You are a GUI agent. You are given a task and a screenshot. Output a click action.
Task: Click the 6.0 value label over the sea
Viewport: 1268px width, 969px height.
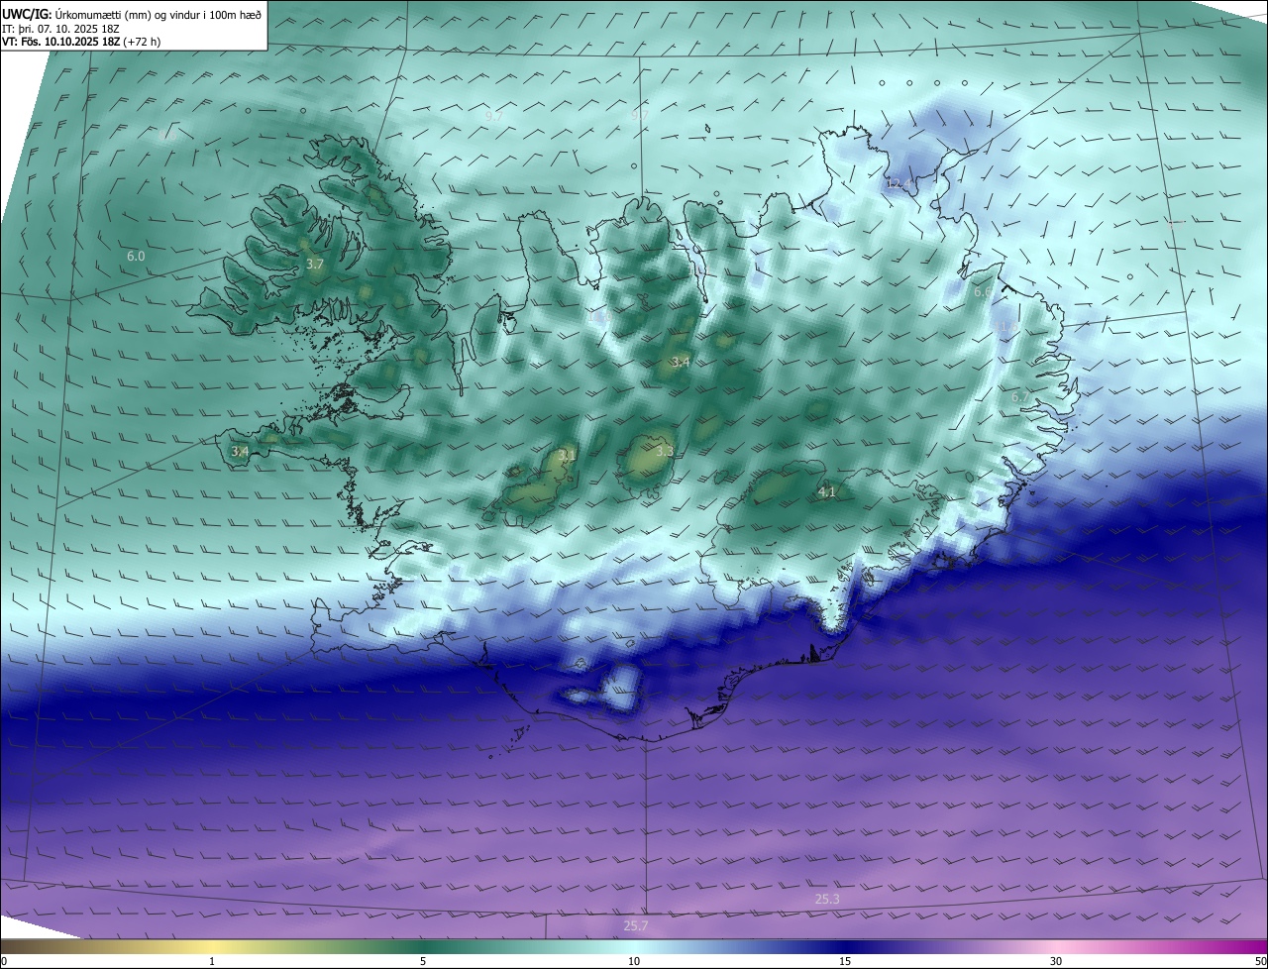[136, 257]
